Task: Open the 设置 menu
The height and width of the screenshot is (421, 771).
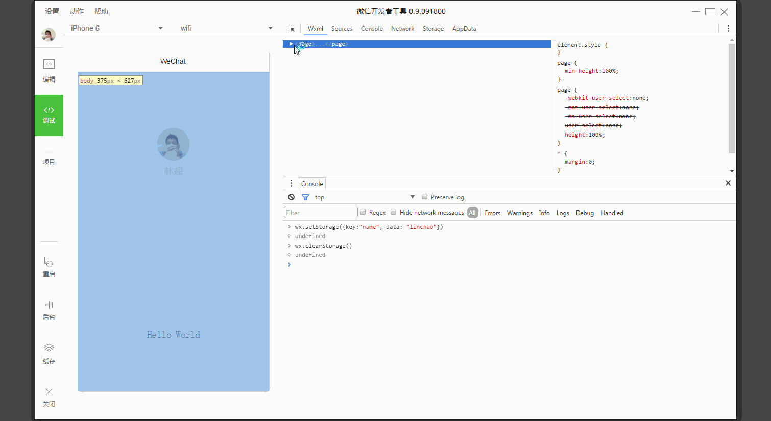Action: [x=52, y=11]
